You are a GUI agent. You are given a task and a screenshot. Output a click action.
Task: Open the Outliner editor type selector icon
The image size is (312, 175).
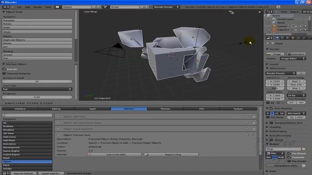click(x=269, y=12)
